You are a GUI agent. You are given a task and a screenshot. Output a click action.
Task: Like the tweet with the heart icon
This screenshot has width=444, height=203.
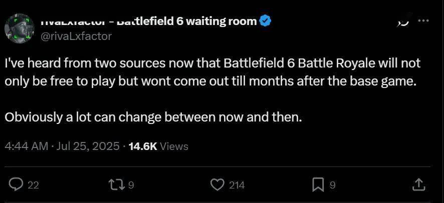click(x=217, y=184)
